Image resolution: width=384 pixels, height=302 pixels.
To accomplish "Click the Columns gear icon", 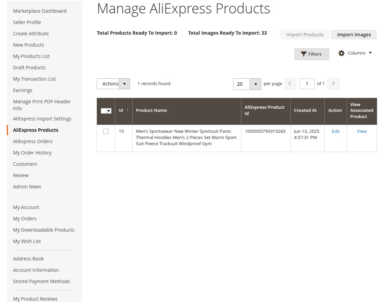I will (341, 53).
